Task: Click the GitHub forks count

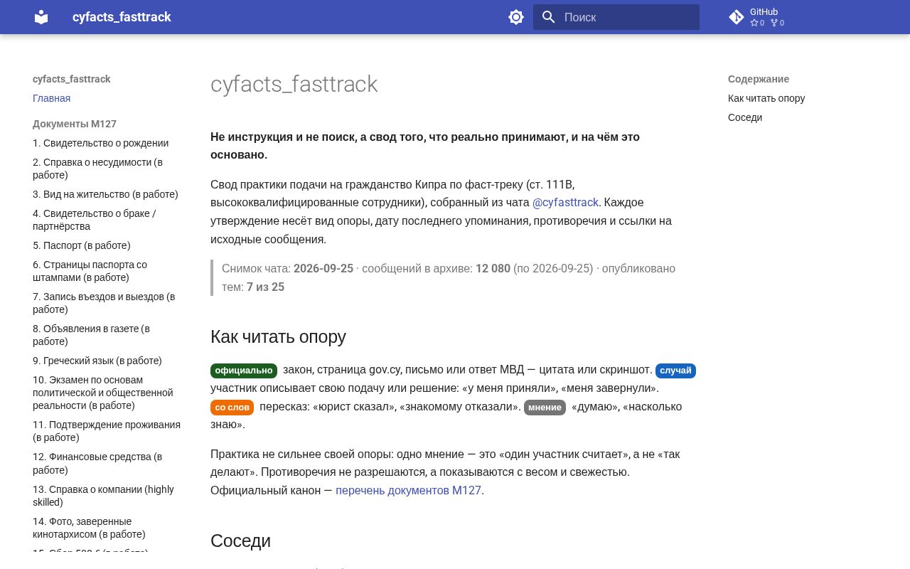Action: (x=777, y=23)
